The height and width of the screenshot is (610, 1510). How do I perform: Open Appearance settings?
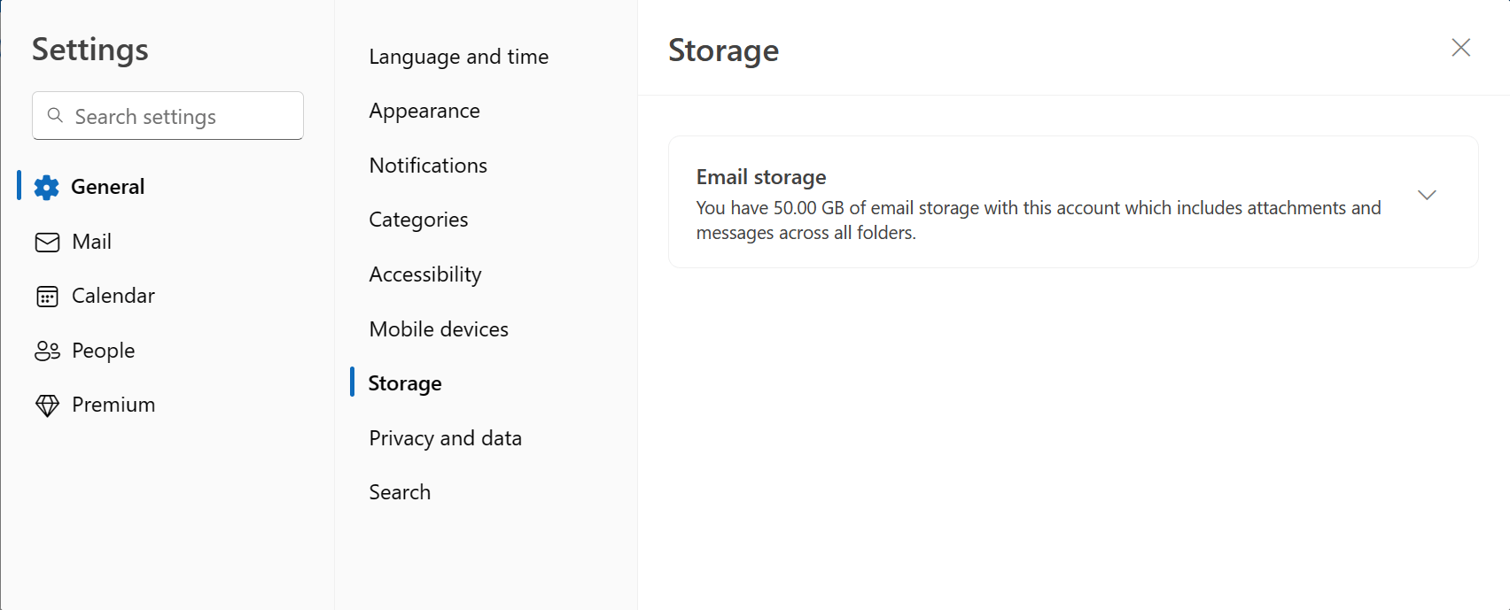point(424,110)
